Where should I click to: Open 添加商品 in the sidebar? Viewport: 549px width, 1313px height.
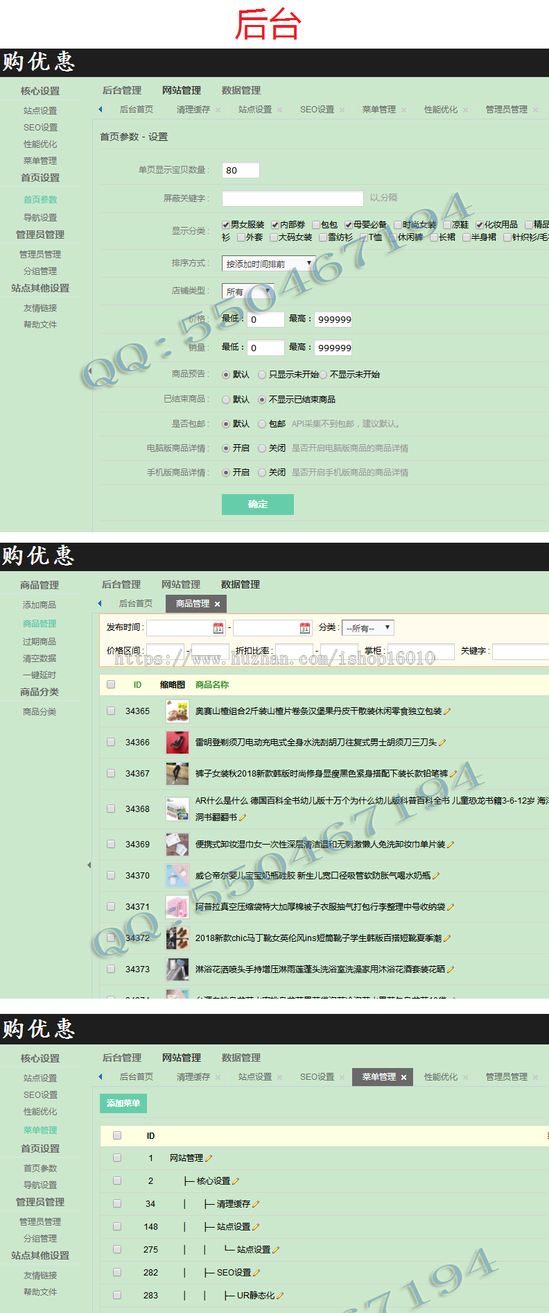[x=40, y=605]
